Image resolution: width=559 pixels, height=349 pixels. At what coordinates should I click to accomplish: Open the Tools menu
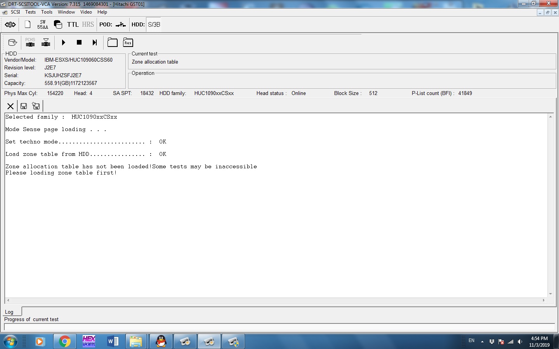tap(47, 12)
